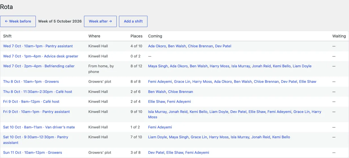Click 'Week of 5 October 2026' label

(x=60, y=21)
